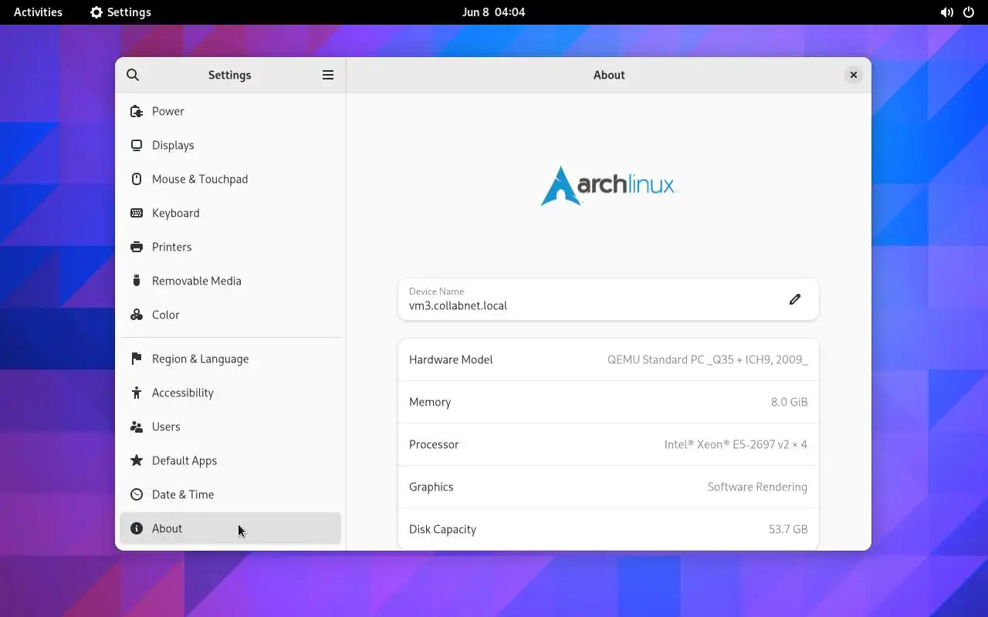
Task: Click the Mouse & Touchpad icon
Action: (x=137, y=179)
